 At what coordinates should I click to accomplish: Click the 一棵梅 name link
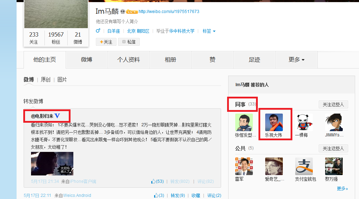301,135
